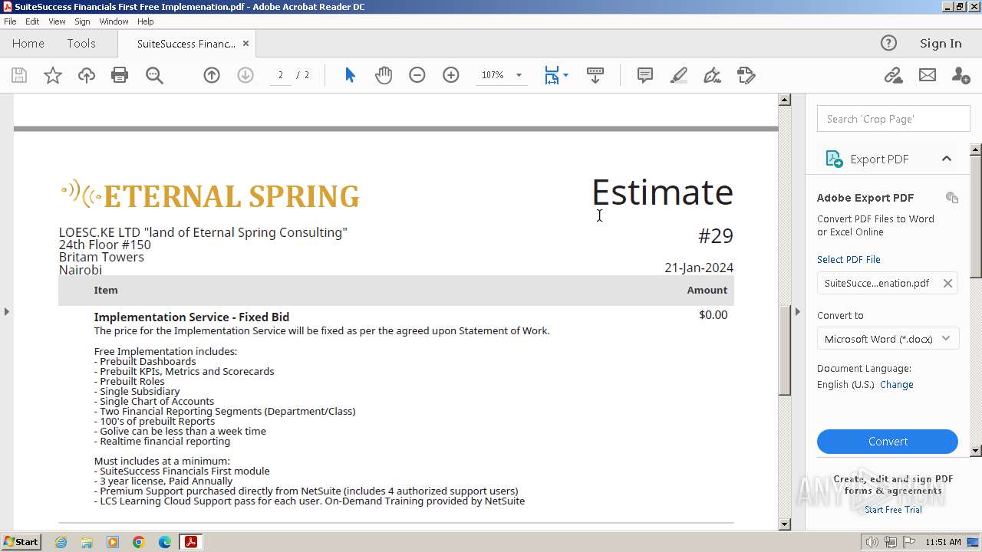Click the volume speaker tray icon
Image resolution: width=982 pixels, height=552 pixels.
click(872, 542)
